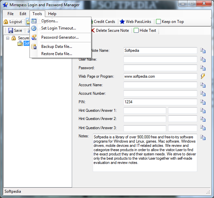Focus the Account Number input field
Image resolution: width=214 pixels, height=198 pixels.
(x=160, y=93)
